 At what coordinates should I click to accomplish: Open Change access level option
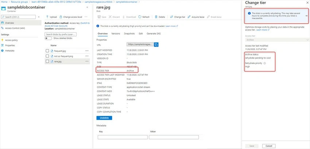pyautogui.click(x=71, y=17)
